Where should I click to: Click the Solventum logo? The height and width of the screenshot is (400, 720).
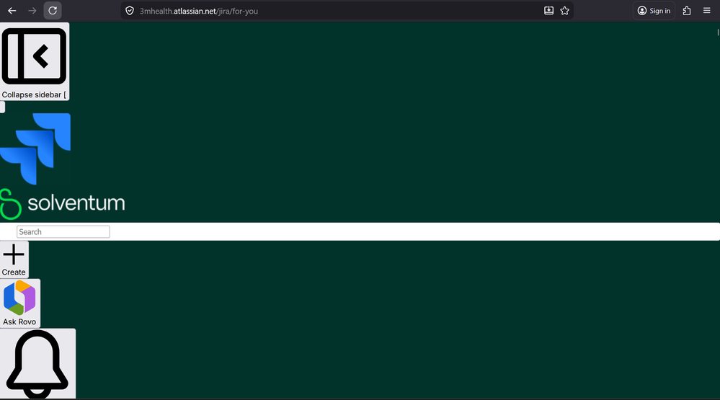click(63, 203)
